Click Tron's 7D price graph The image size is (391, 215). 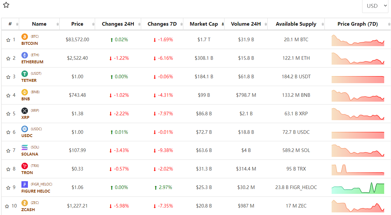coord(358,169)
